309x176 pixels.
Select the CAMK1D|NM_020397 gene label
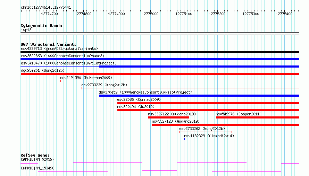pos(37,159)
